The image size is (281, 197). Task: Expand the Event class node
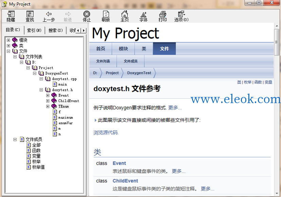(48, 96)
